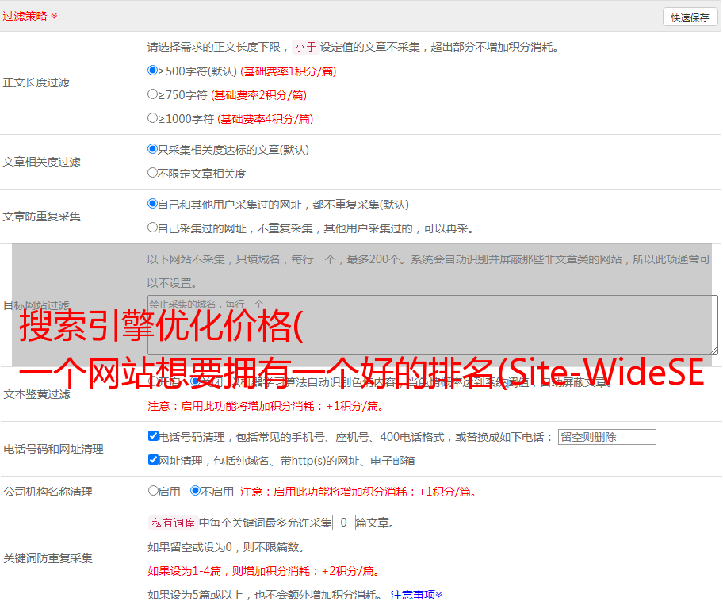Click the 私有词库 tag
Screen dimensions: 723x609
(174, 523)
